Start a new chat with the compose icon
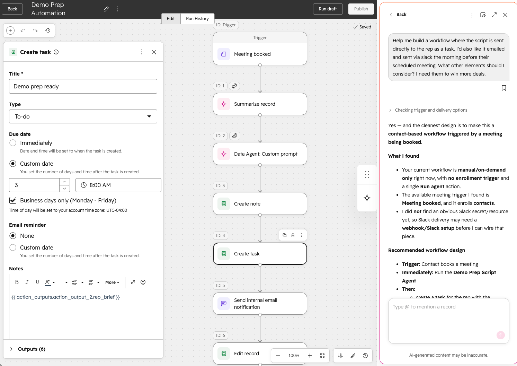517x366 pixels. coord(483,15)
